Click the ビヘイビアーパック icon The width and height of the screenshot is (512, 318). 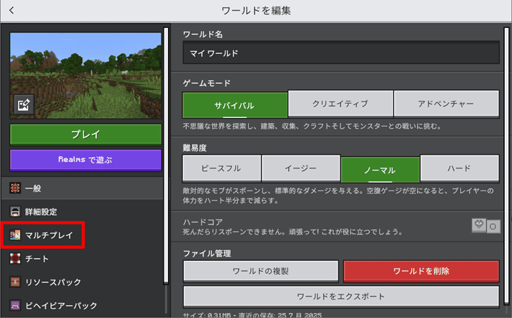coord(15,305)
